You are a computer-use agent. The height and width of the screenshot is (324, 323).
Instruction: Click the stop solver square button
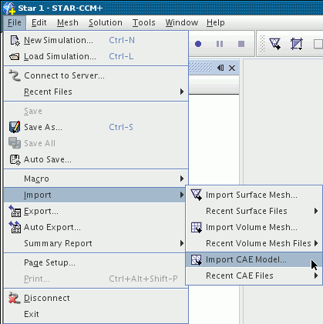241,44
